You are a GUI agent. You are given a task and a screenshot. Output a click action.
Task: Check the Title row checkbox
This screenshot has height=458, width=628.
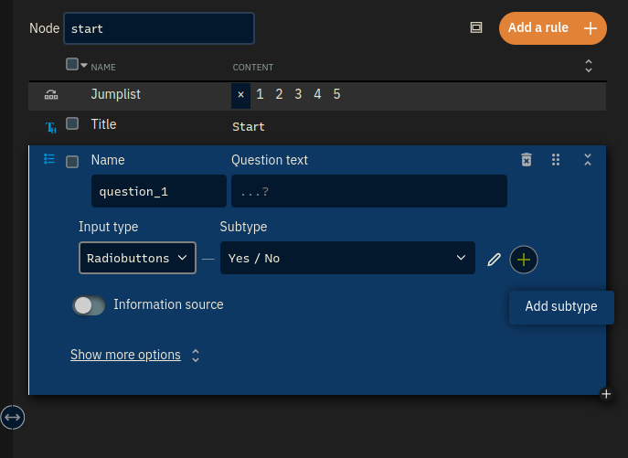[72, 123]
